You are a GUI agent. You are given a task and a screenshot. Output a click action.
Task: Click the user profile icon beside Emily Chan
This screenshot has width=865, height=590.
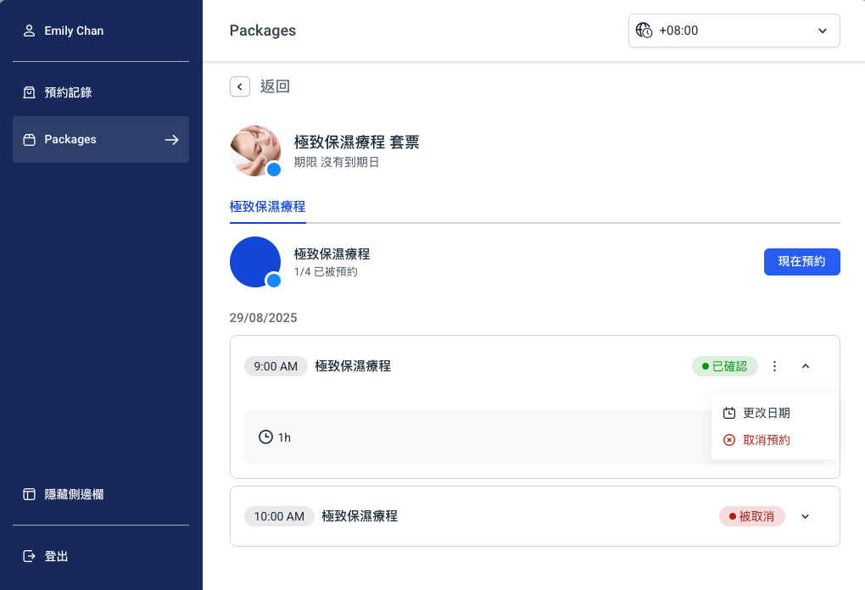pyautogui.click(x=29, y=31)
